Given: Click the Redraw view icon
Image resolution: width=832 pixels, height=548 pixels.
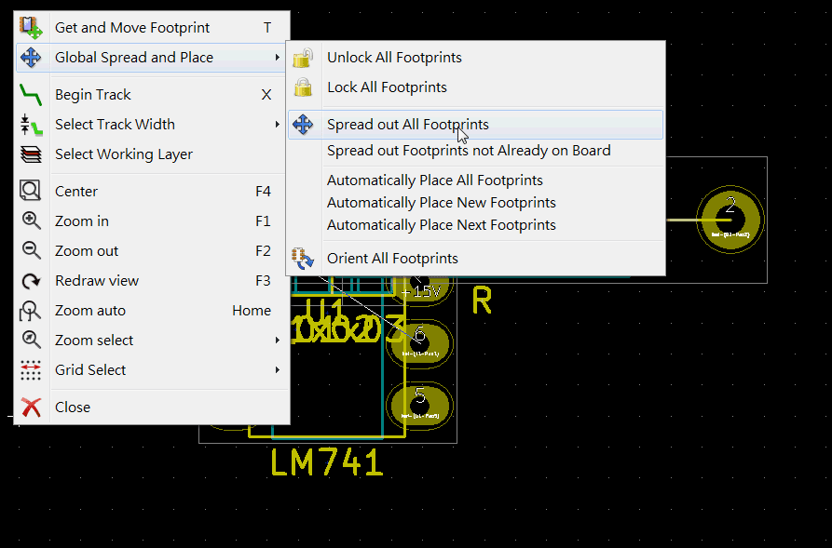Looking at the screenshot, I should (31, 280).
